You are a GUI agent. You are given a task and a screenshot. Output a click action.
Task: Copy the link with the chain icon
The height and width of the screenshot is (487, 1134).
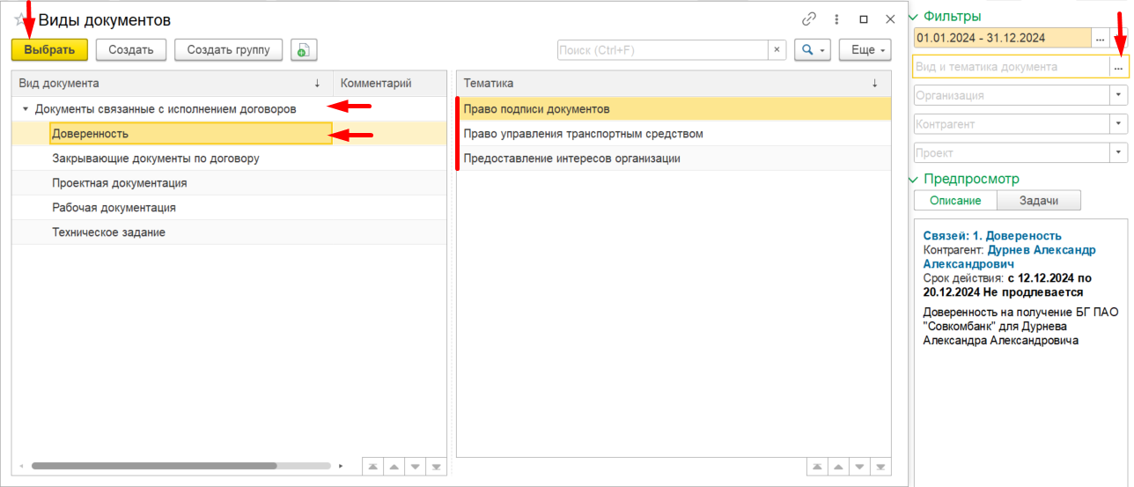point(809,19)
